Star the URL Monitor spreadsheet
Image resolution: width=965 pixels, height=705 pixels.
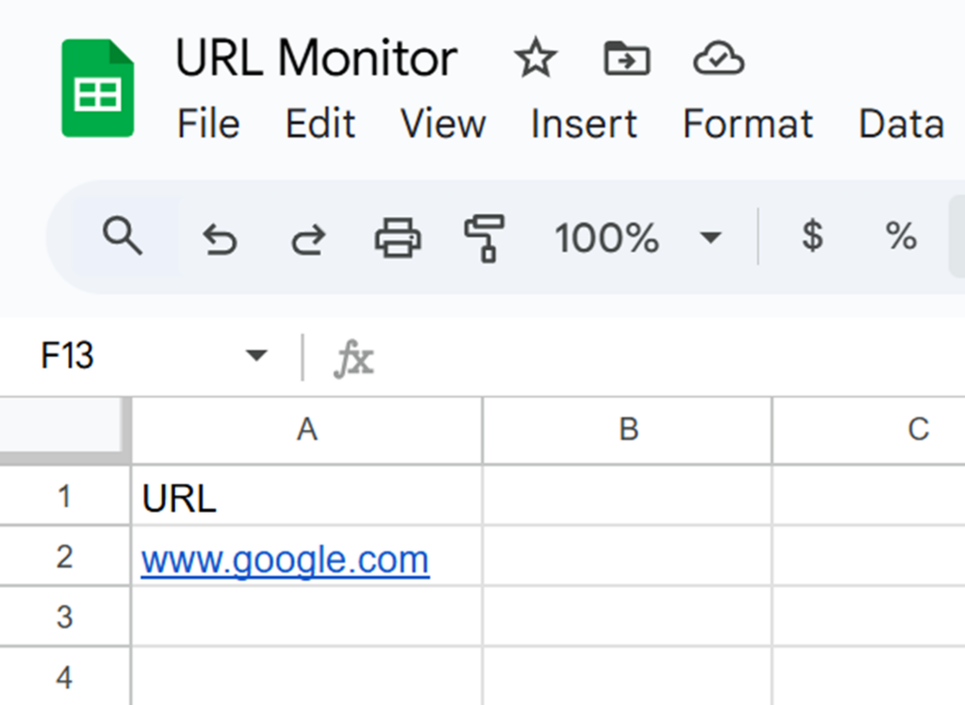(535, 57)
